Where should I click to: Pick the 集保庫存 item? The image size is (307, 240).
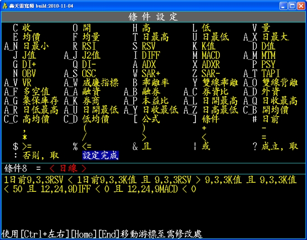40,101
